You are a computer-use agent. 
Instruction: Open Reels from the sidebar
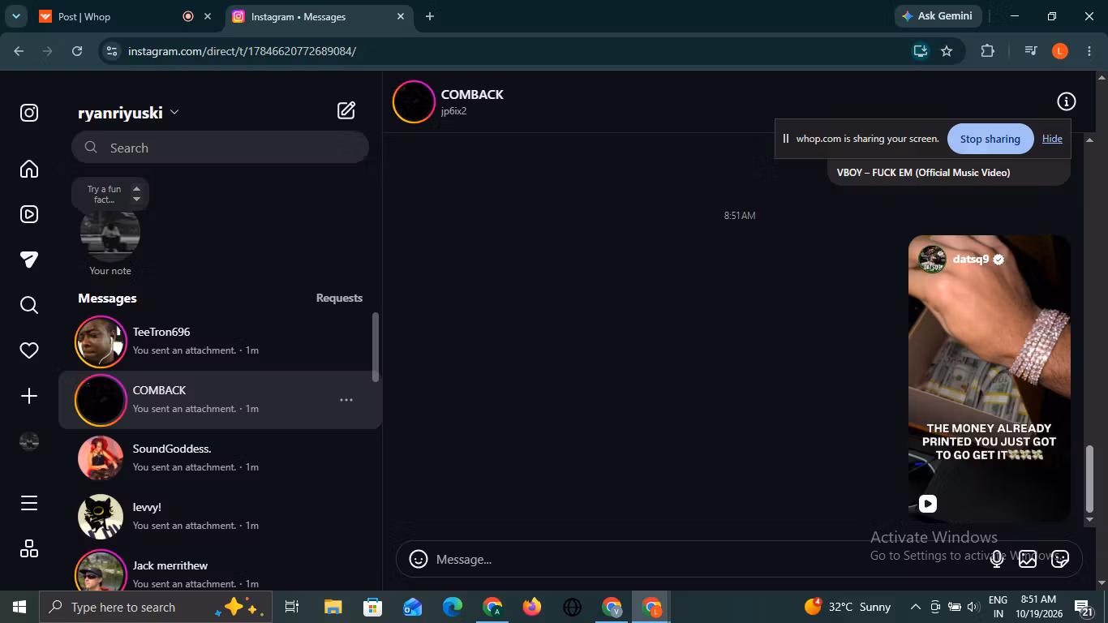pyautogui.click(x=29, y=214)
